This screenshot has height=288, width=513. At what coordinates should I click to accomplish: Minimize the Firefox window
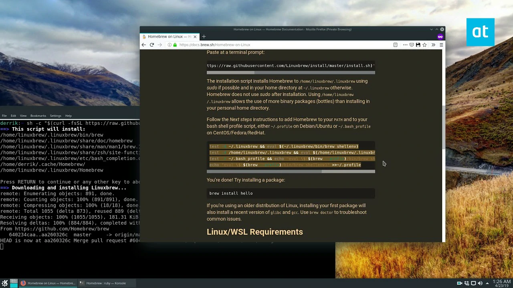pyautogui.click(x=431, y=29)
